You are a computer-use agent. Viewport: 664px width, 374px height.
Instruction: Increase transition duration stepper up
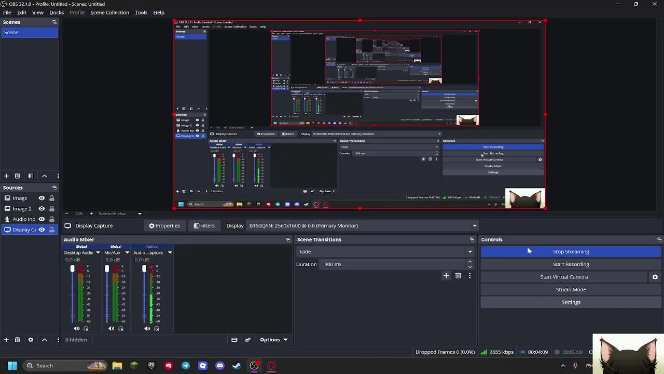[470, 262]
